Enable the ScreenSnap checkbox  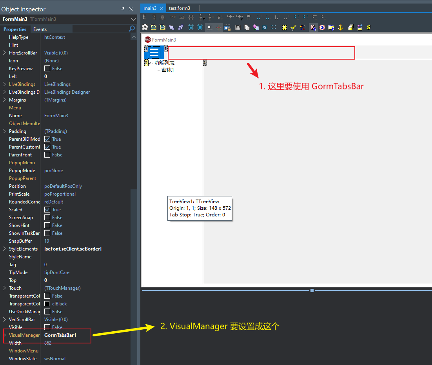[x=47, y=218]
